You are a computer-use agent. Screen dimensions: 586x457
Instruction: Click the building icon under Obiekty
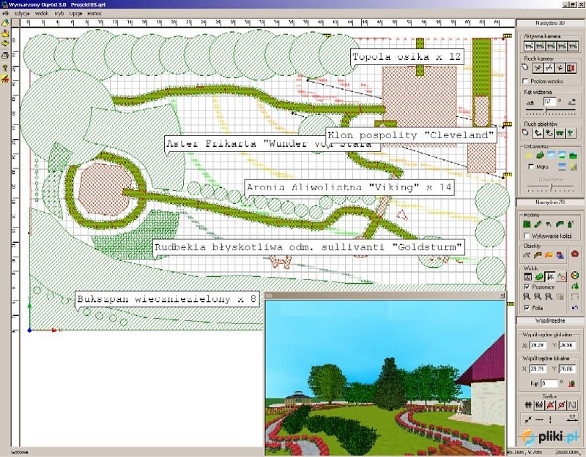pyautogui.click(x=560, y=255)
